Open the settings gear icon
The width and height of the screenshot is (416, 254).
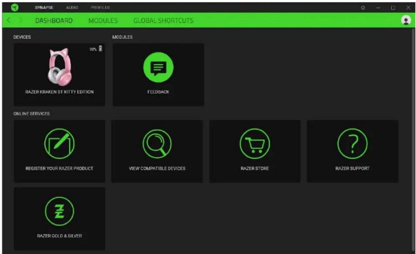(x=362, y=7)
